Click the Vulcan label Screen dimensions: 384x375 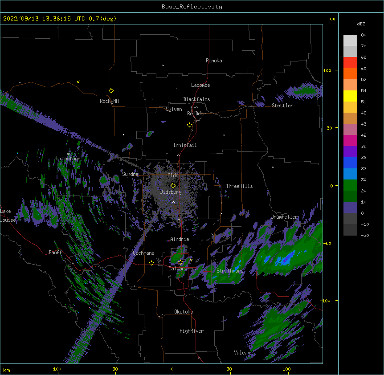[x=242, y=353]
